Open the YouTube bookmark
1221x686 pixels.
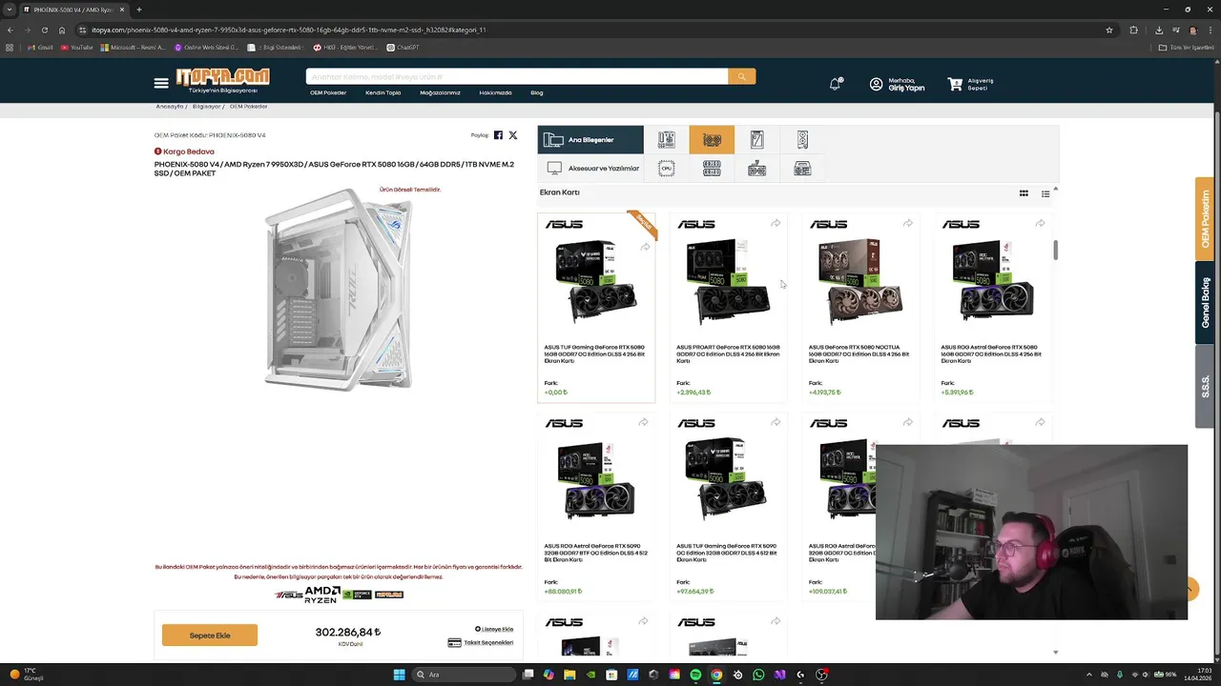point(76,47)
